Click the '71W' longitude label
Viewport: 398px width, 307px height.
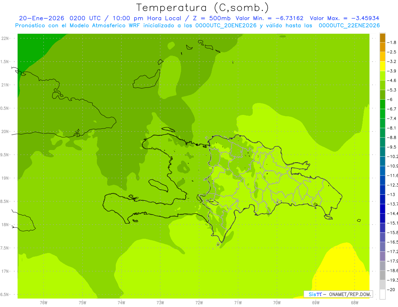[238, 303]
